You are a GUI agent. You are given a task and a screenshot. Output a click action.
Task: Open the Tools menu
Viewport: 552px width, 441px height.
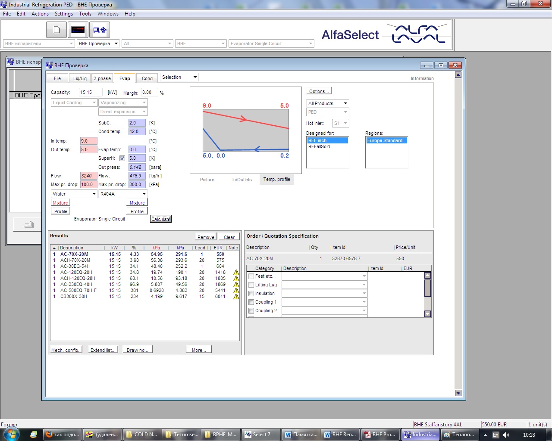pos(85,14)
